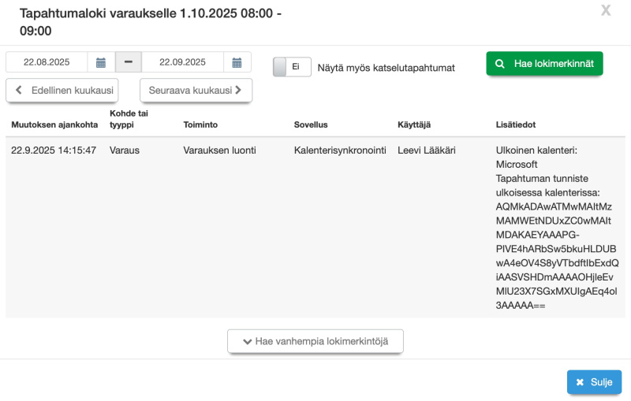Jump to 'Seuraava kuukausi'
This screenshot has width=631, height=401.
[196, 91]
